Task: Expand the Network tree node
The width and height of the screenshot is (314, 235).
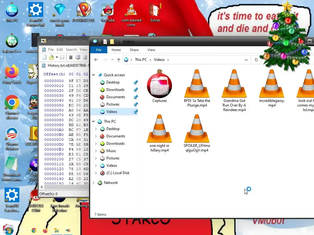Action: click(94, 183)
